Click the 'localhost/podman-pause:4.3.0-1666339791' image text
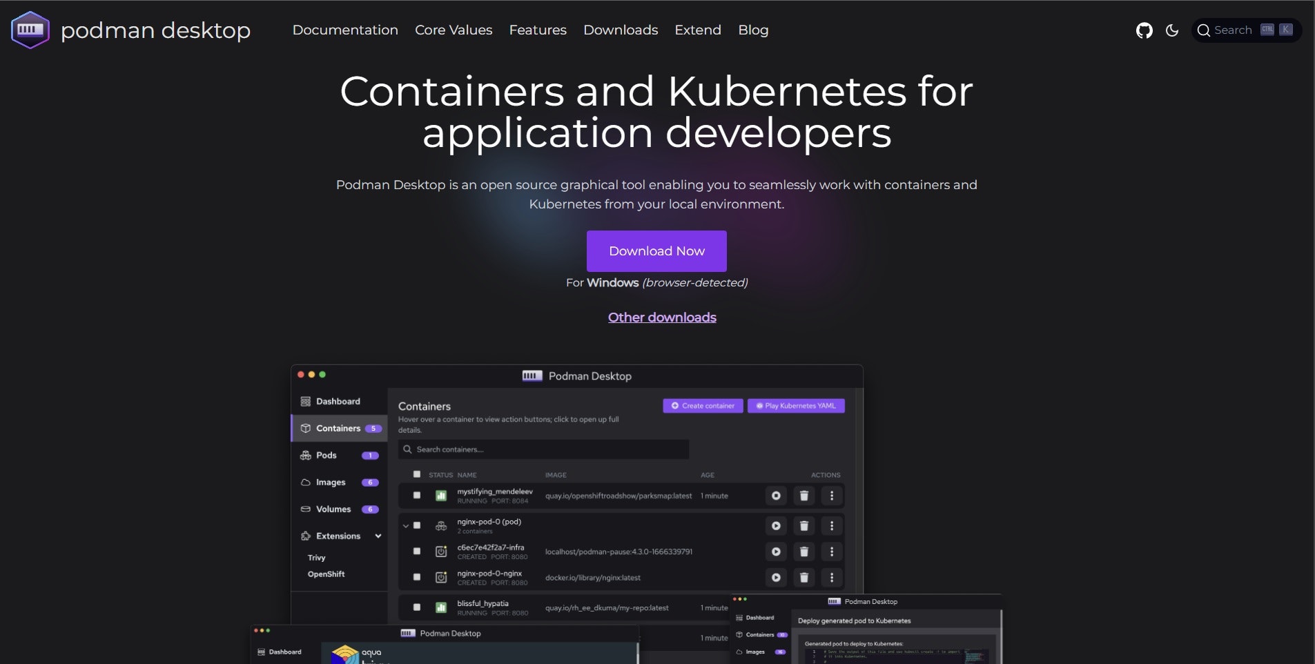This screenshot has height=664, width=1315. click(x=618, y=551)
